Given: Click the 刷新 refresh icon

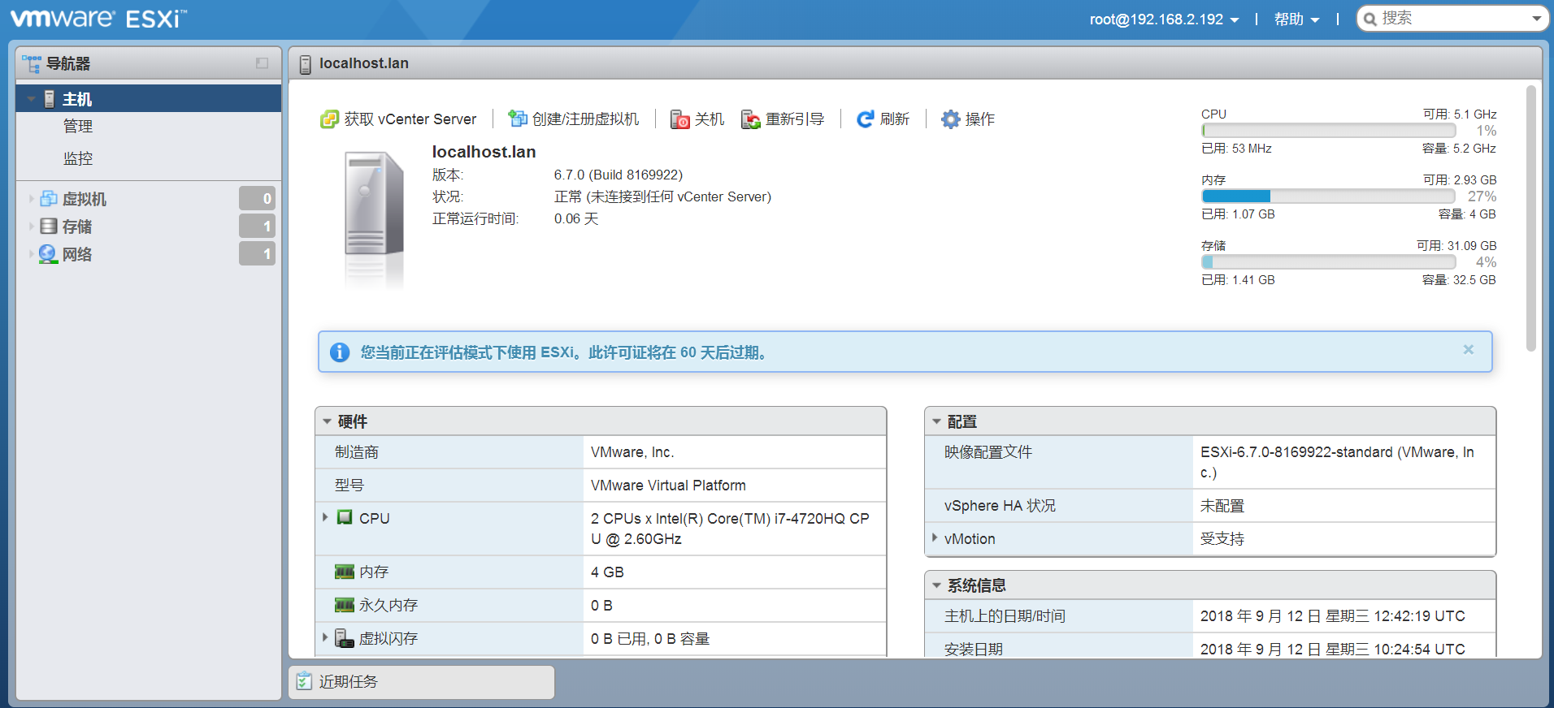Looking at the screenshot, I should click(x=866, y=119).
